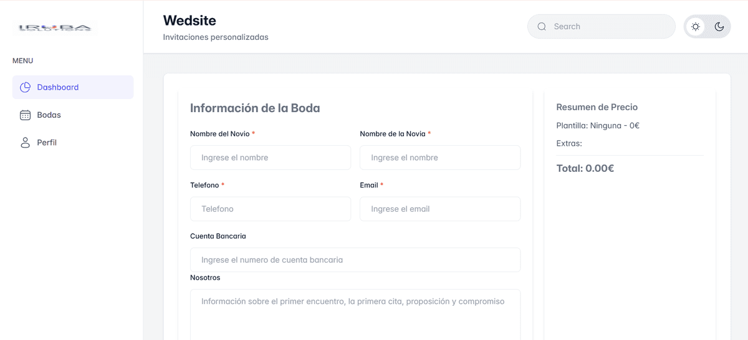Click the Cuenta Bancaria label

(218, 236)
